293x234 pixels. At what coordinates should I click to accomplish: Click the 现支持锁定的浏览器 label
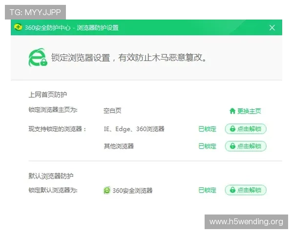(57, 129)
